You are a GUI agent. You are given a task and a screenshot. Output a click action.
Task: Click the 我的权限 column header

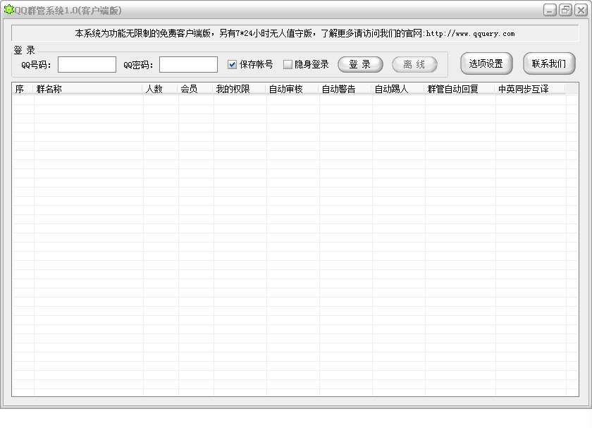coord(240,89)
